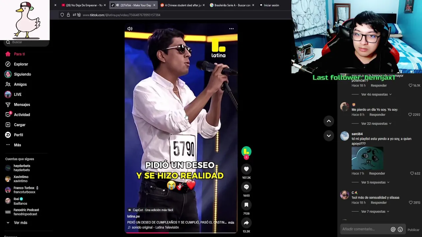Like the comment with 2815 likes
422x237 pixels.
pos(410,203)
